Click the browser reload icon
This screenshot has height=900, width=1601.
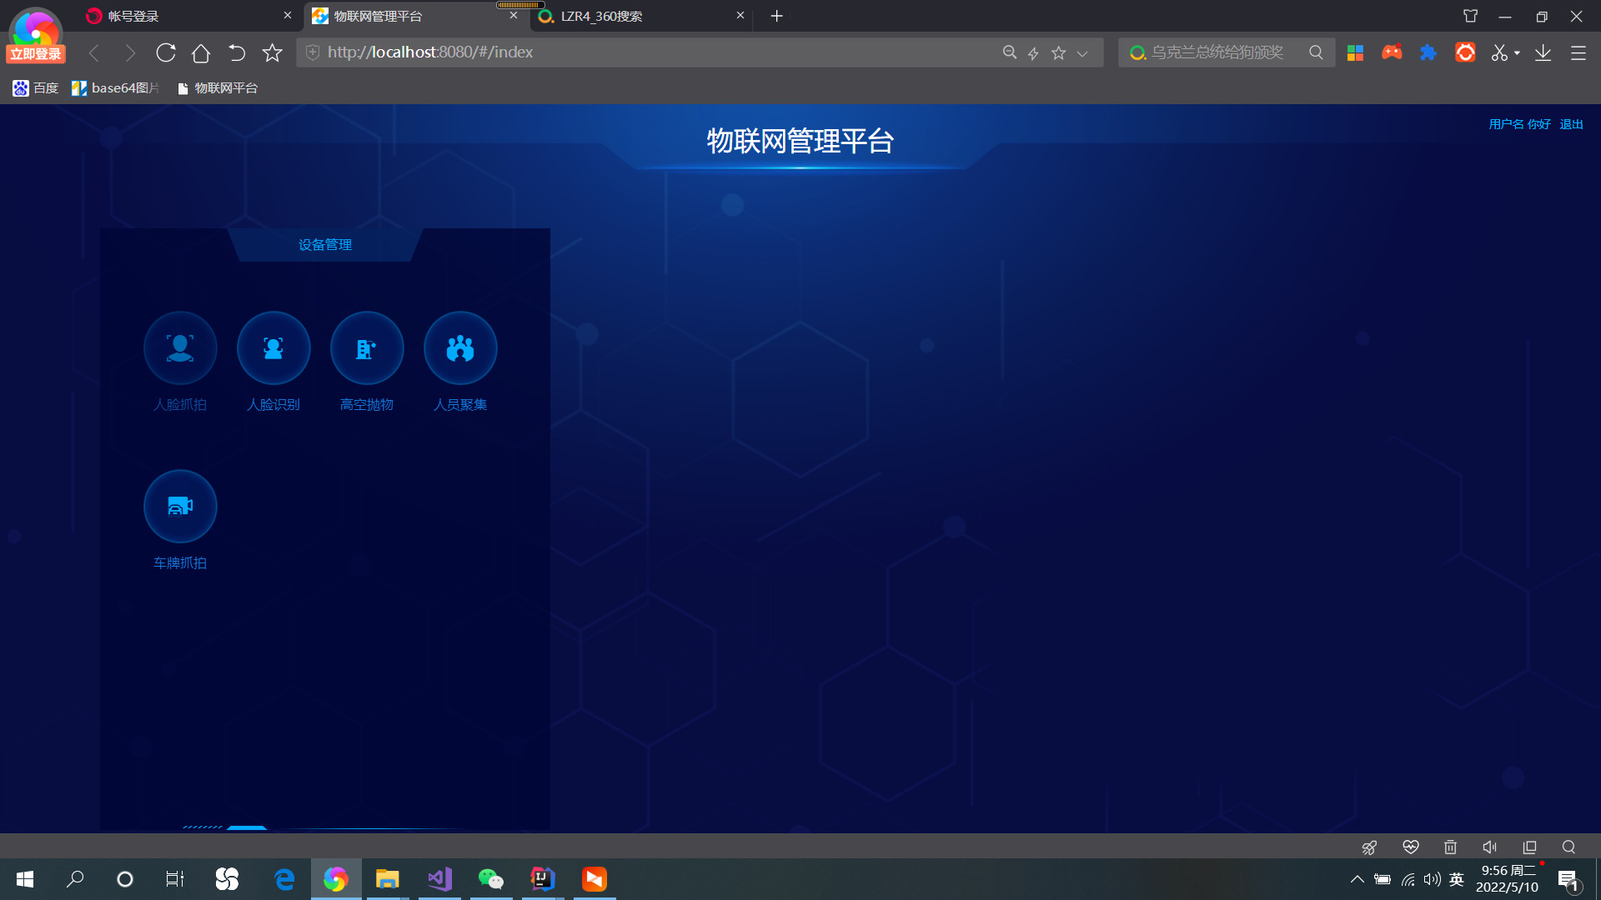[166, 52]
